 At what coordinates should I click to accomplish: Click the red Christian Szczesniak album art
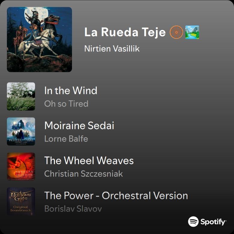[x=21, y=166]
